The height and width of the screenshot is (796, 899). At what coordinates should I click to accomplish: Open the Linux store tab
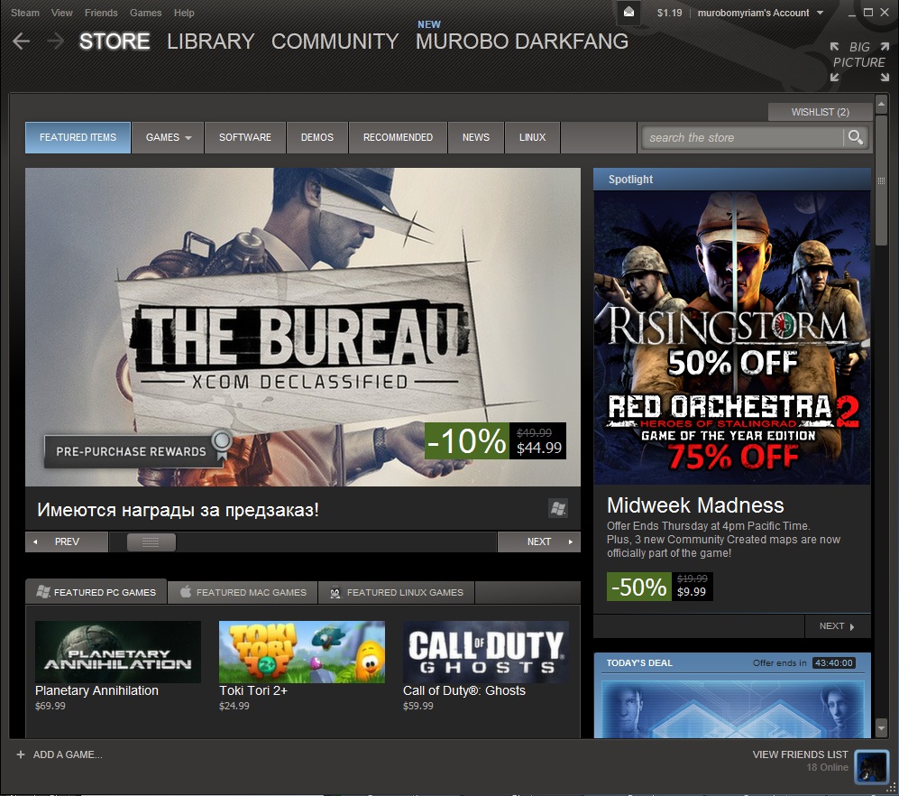[532, 138]
